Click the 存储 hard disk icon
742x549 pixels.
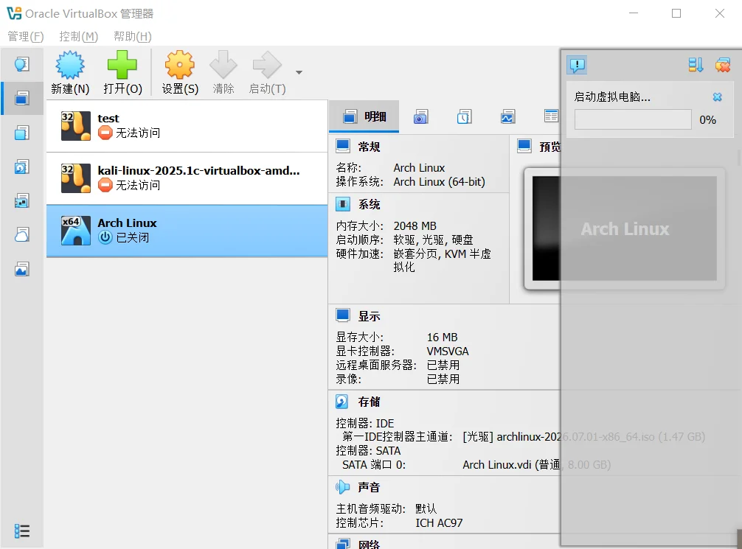point(341,402)
